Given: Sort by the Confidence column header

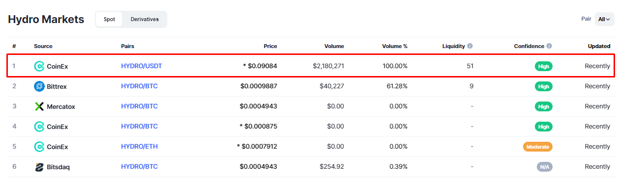Looking at the screenshot, I should pyautogui.click(x=529, y=46).
